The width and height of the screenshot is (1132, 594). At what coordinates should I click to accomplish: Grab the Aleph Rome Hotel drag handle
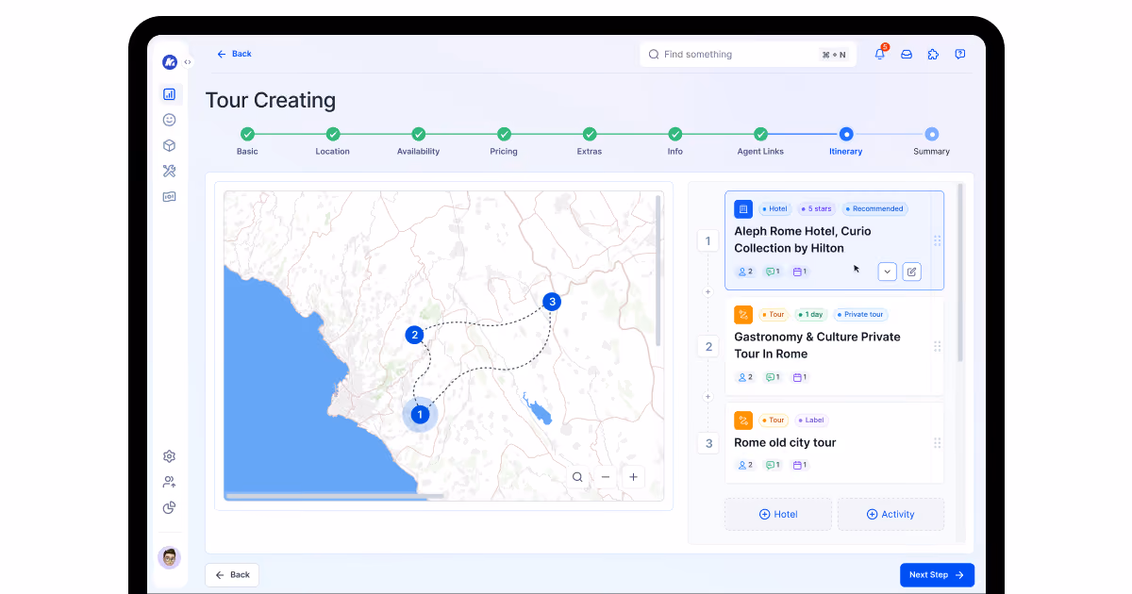pyautogui.click(x=937, y=240)
